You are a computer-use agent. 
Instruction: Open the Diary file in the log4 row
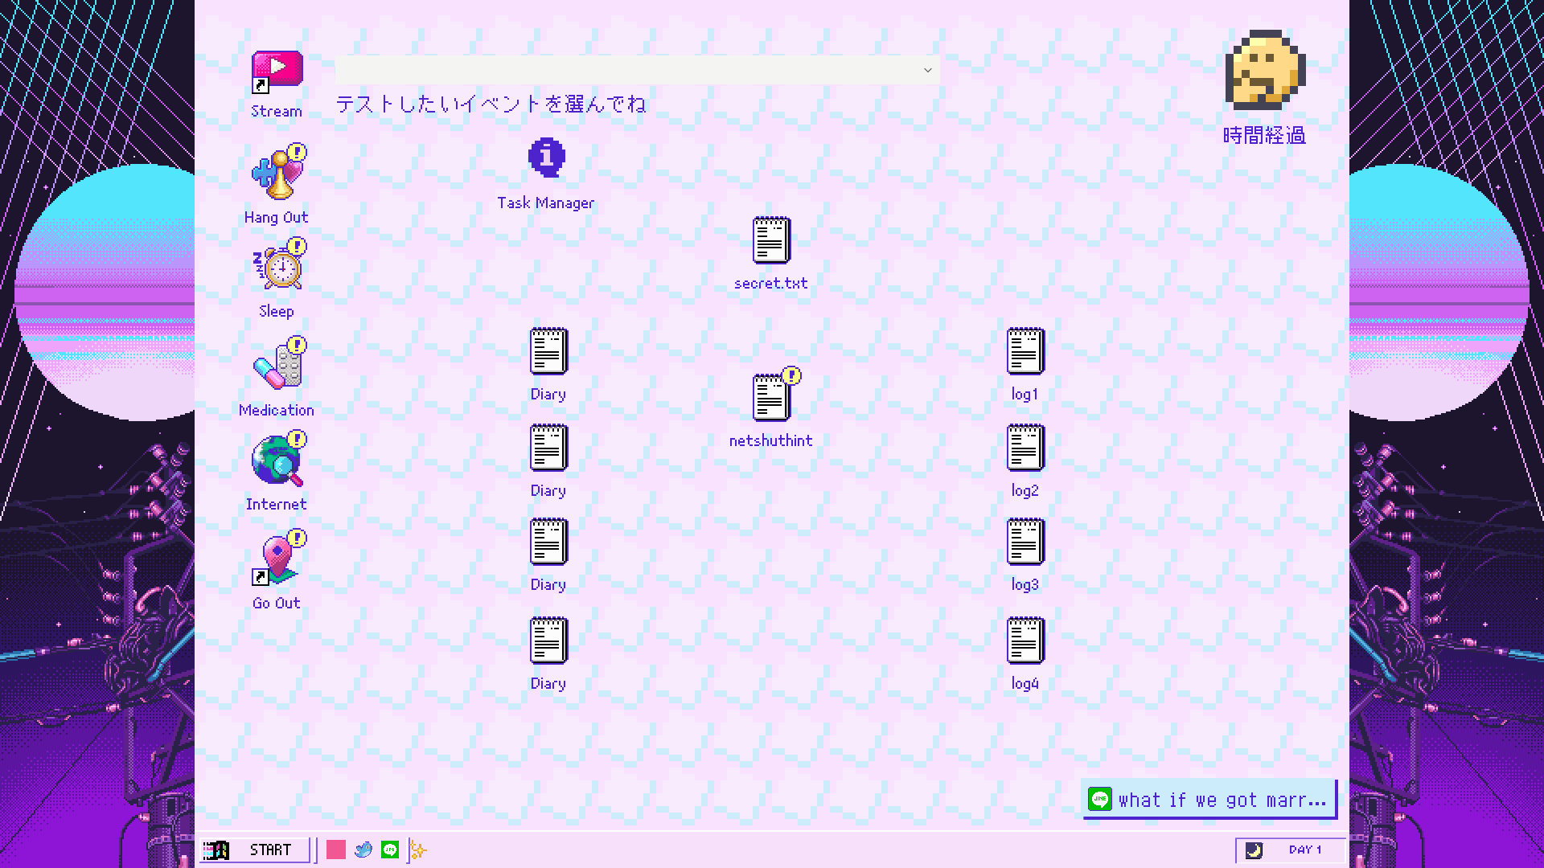(x=548, y=641)
